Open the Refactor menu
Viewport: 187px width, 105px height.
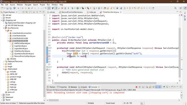point(20,5)
